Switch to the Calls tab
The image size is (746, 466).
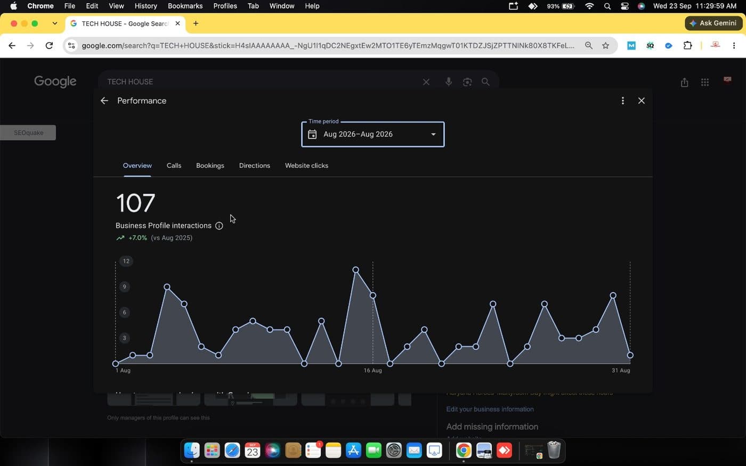[174, 166]
